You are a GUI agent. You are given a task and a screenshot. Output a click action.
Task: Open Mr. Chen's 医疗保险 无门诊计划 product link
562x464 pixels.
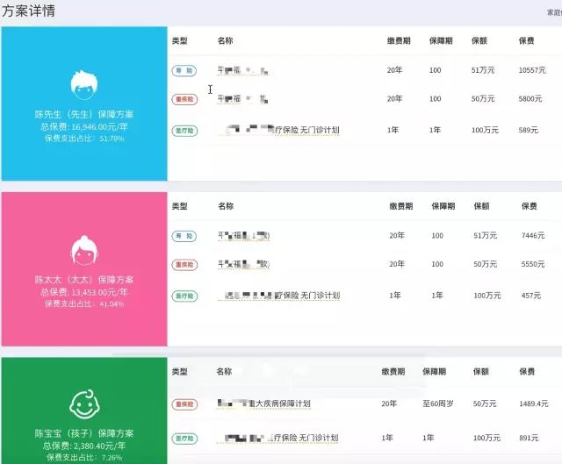(278, 130)
